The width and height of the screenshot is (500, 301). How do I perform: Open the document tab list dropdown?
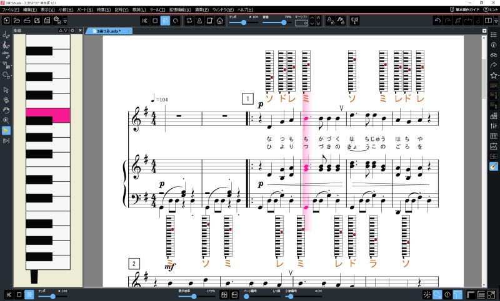(x=484, y=31)
